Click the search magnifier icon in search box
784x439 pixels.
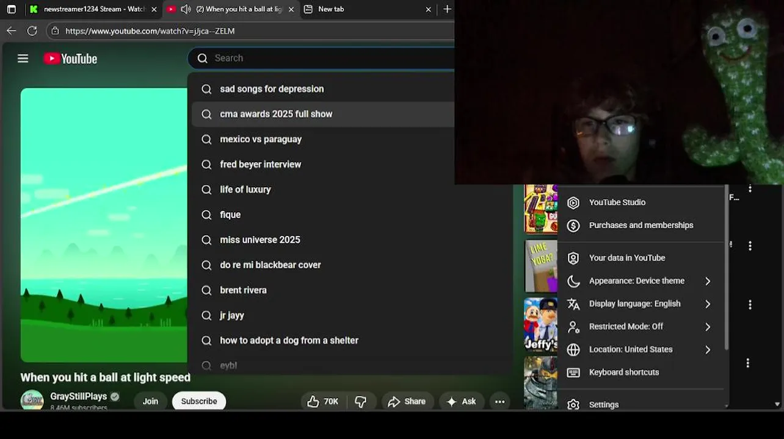[203, 58]
